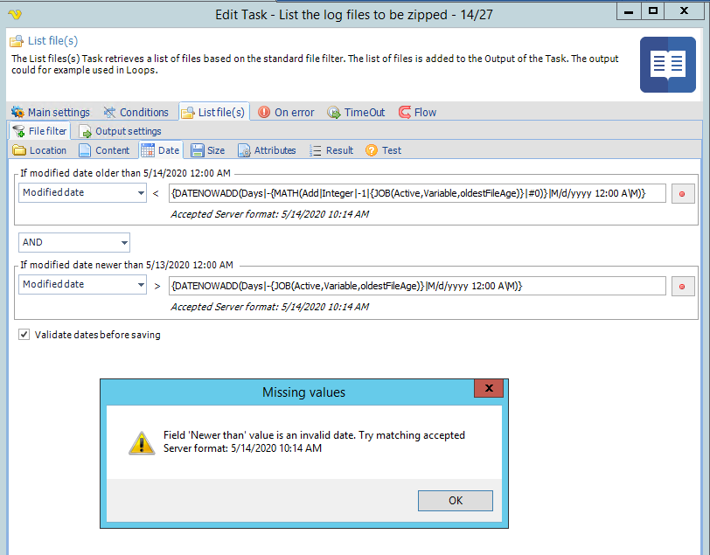Open the AND operator dropdown
The width and height of the screenshot is (710, 555).
click(124, 242)
